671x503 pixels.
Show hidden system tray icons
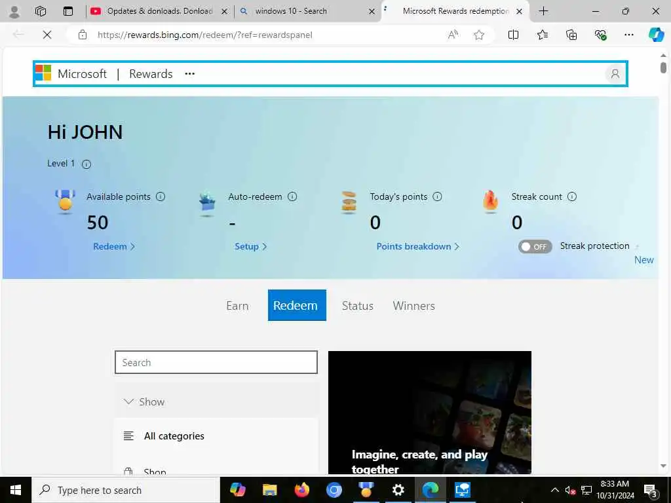tap(554, 490)
